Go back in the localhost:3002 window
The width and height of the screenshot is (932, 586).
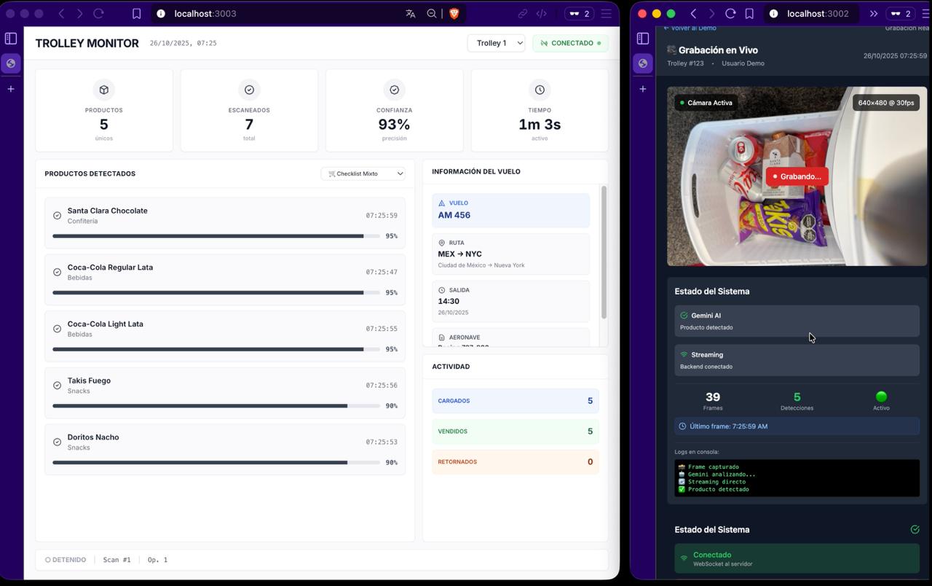[x=693, y=13]
